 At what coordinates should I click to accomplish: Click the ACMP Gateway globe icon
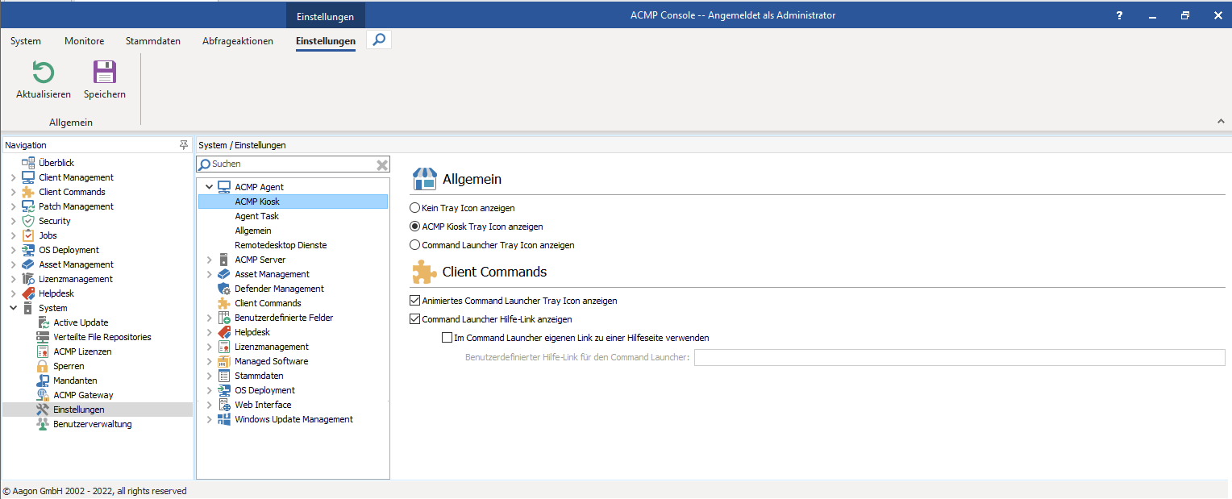(43, 395)
